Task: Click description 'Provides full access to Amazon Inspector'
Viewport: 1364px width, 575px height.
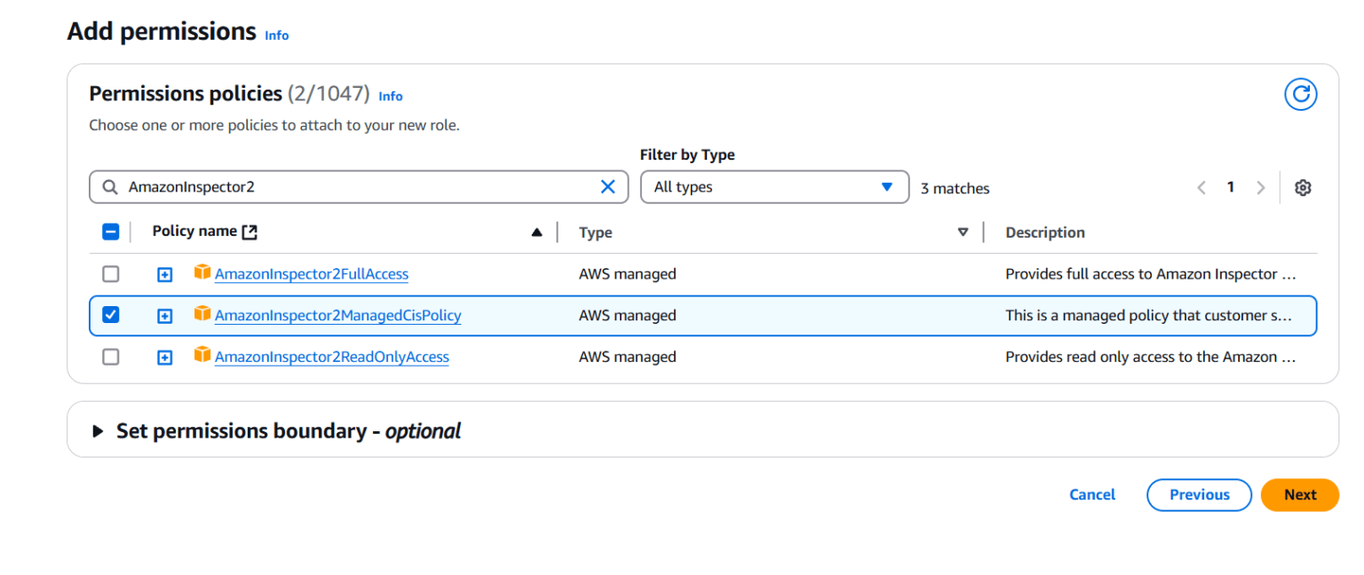Action: 1151,274
